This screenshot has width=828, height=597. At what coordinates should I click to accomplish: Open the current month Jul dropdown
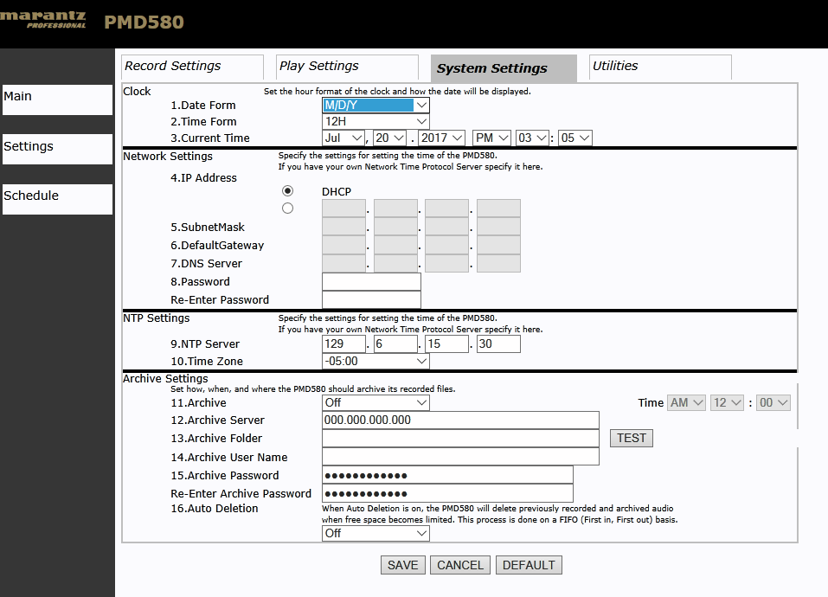[x=343, y=138]
